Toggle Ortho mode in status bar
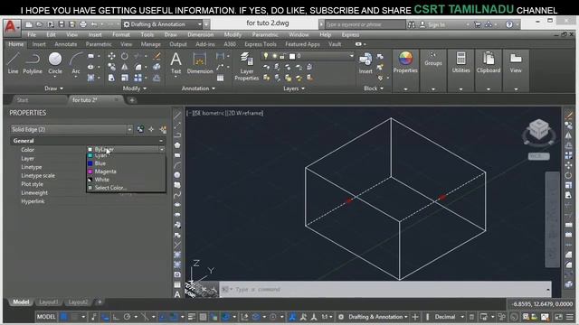579x325 pixels. click(116, 317)
